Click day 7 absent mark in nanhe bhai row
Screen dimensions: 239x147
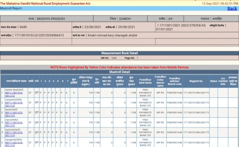(66, 93)
